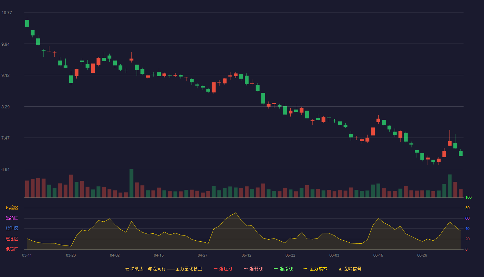The height and width of the screenshot is (277, 484).
Task: Click the 8.29 price axis label
Action: (x=6, y=107)
